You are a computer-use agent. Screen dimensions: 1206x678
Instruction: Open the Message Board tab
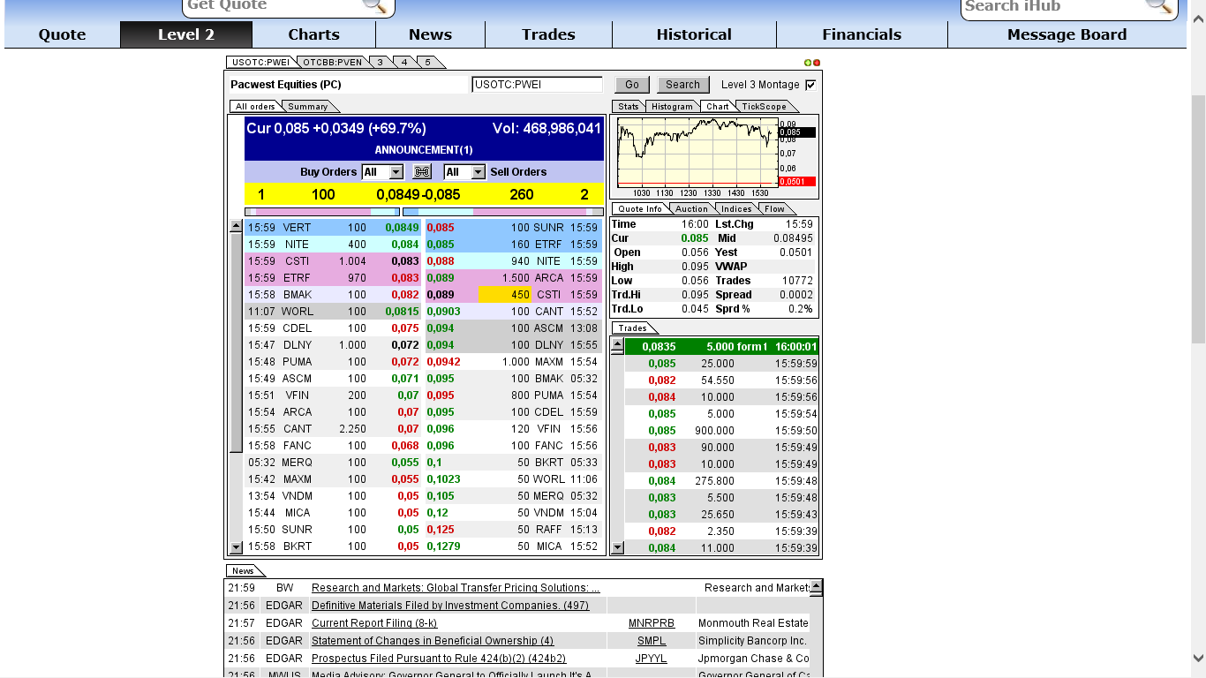pos(1067,34)
